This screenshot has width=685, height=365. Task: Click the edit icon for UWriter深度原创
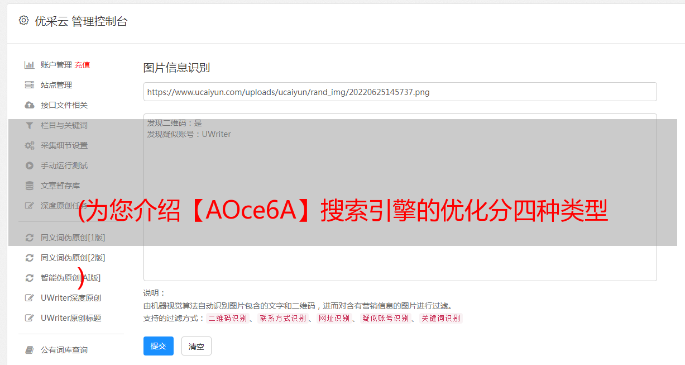point(30,298)
